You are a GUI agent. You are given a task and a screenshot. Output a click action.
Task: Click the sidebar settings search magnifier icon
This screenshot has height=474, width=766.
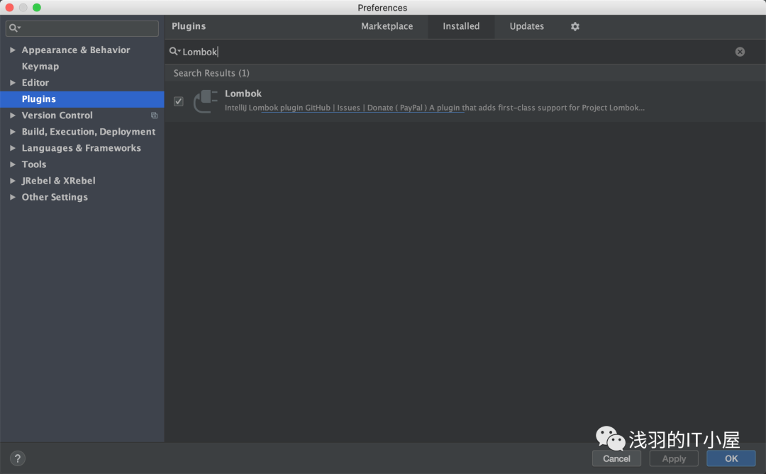point(15,28)
